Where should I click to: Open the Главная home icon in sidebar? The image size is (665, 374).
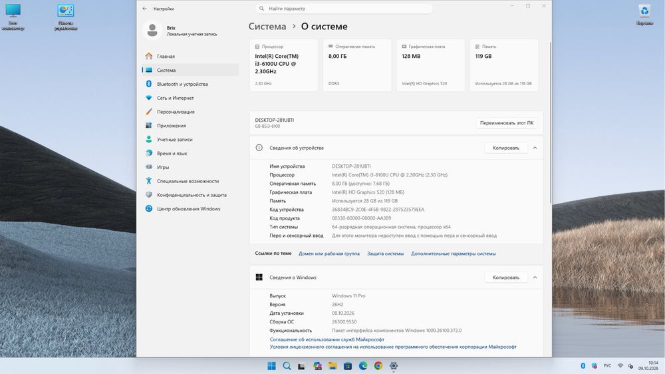click(149, 56)
